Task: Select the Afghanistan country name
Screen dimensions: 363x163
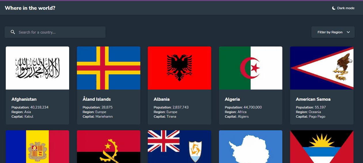Action: point(24,99)
